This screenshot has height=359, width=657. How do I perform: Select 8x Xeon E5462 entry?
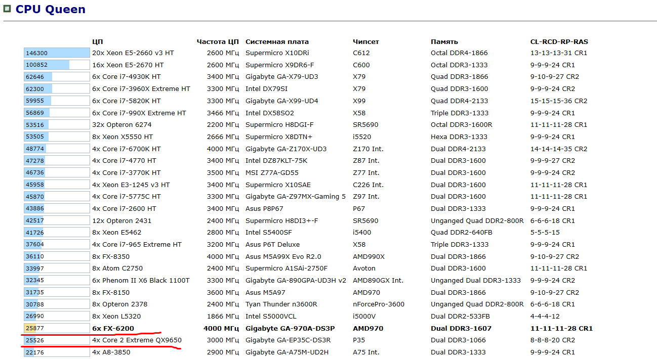pyautogui.click(x=117, y=233)
